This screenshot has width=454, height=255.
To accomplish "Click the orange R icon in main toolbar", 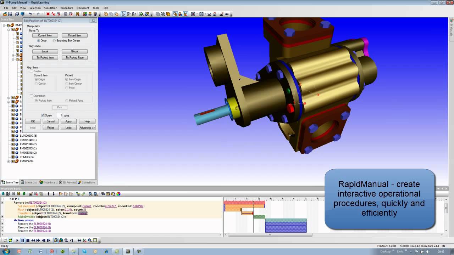I will (78, 14).
